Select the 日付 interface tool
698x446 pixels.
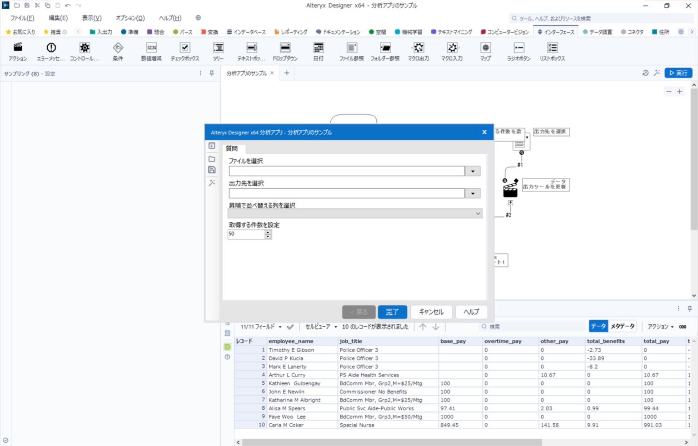pos(318,51)
